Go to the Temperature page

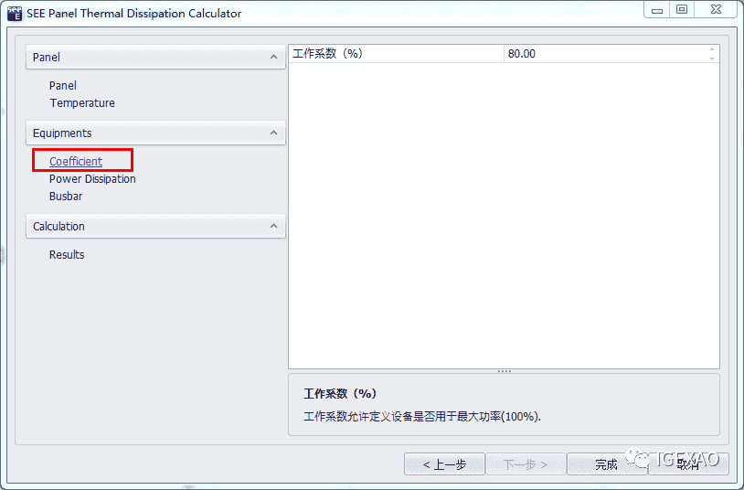(82, 103)
